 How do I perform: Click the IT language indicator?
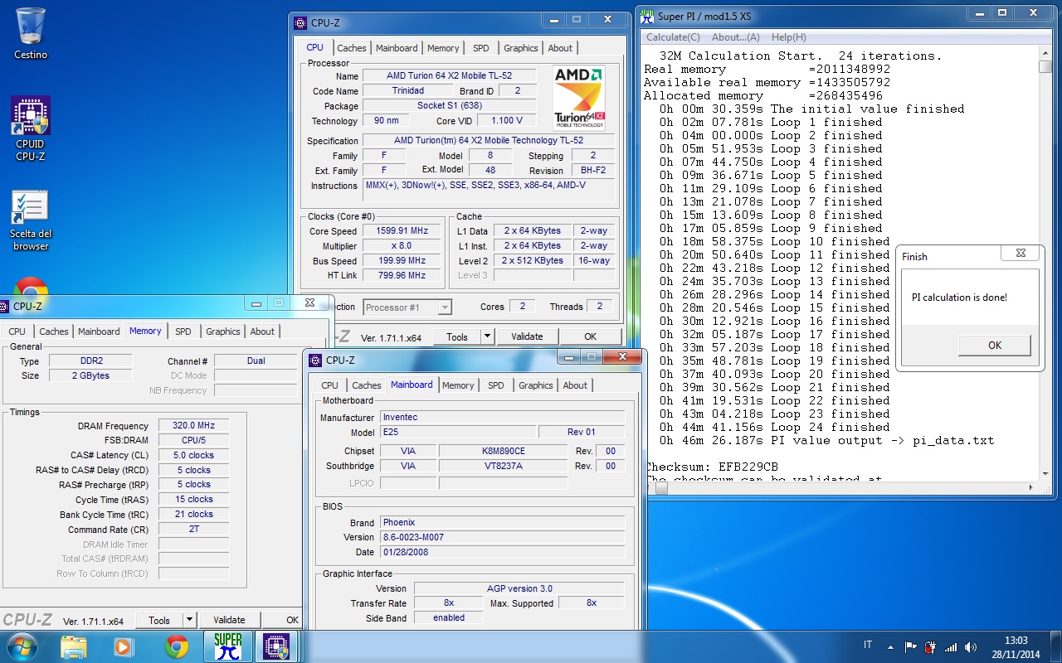[868, 646]
